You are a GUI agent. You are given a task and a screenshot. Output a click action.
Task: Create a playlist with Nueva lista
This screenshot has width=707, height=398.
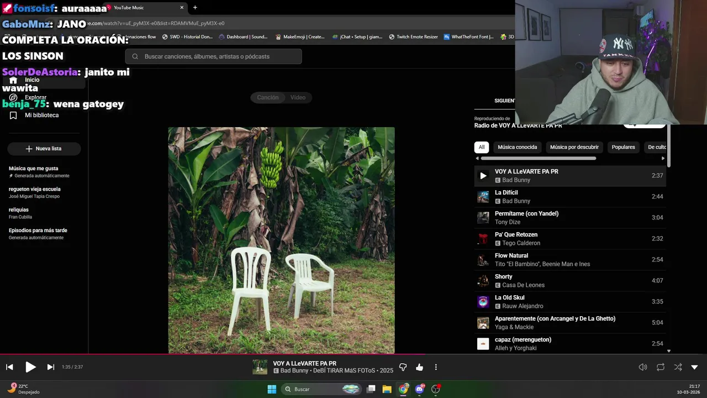click(x=44, y=149)
